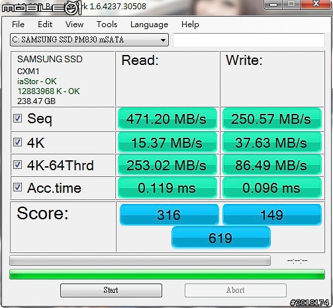Click the Seq write result 250.57 MB/s
This screenshot has height=308, width=333.
(271, 119)
